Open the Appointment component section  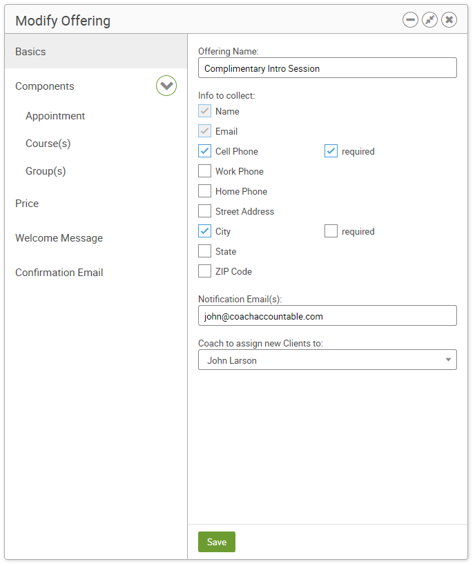55,116
